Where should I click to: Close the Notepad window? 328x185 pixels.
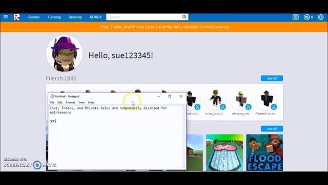(181, 96)
